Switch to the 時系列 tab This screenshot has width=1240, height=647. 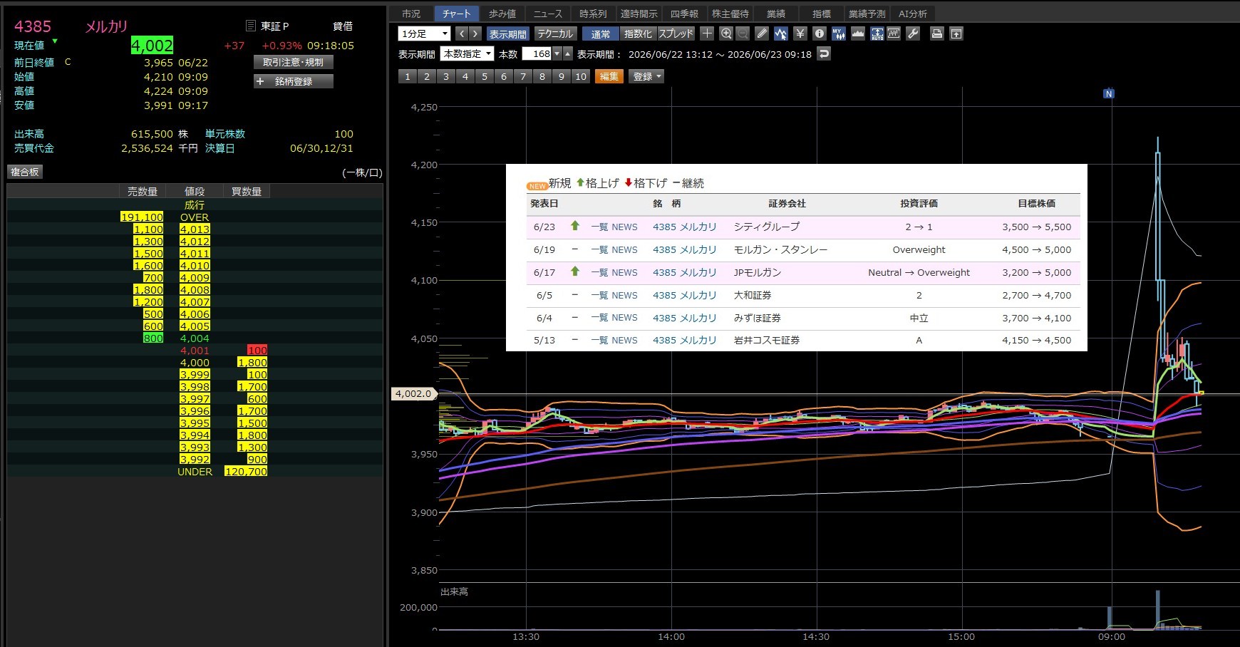coord(593,14)
